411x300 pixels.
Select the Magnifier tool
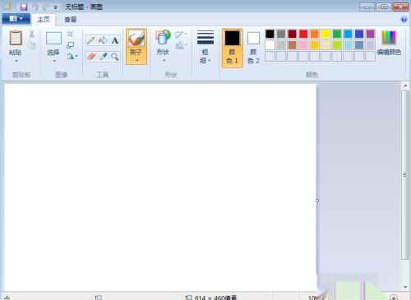[x=114, y=57]
